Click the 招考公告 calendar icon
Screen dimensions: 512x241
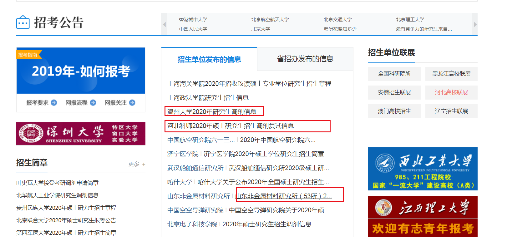(23, 22)
